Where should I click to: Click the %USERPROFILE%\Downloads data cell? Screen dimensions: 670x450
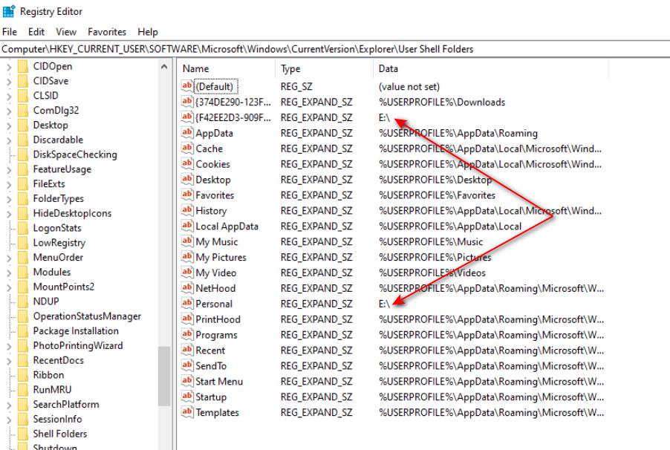pyautogui.click(x=442, y=102)
